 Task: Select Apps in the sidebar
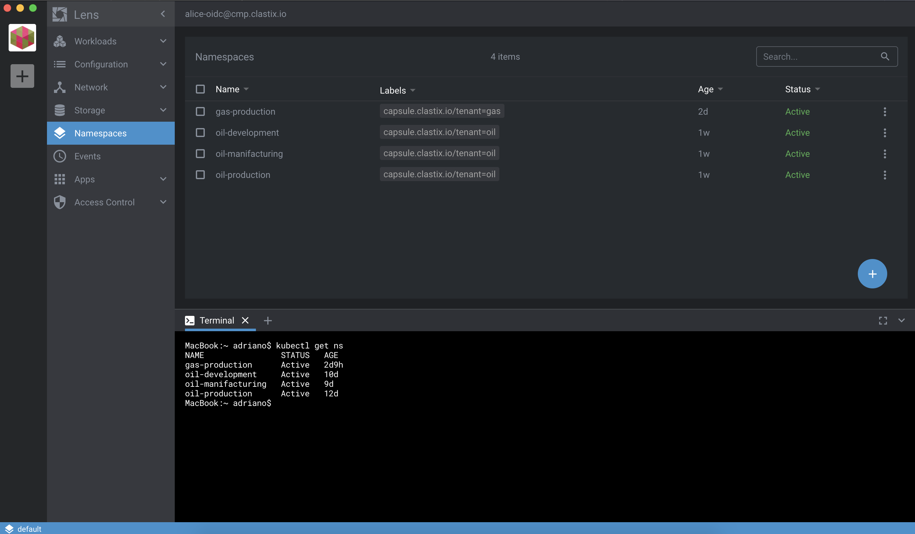(x=85, y=179)
